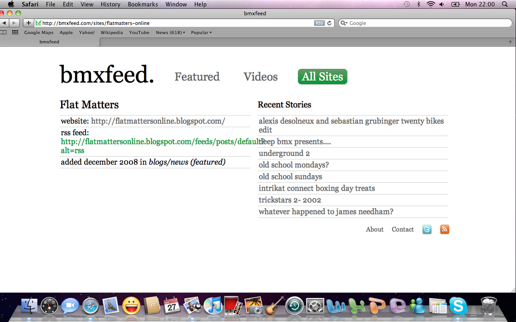Open Mail stamp icon in Dock
The height and width of the screenshot is (322, 516).
110,306
